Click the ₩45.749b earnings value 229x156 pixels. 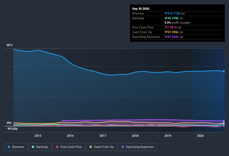[172, 18]
